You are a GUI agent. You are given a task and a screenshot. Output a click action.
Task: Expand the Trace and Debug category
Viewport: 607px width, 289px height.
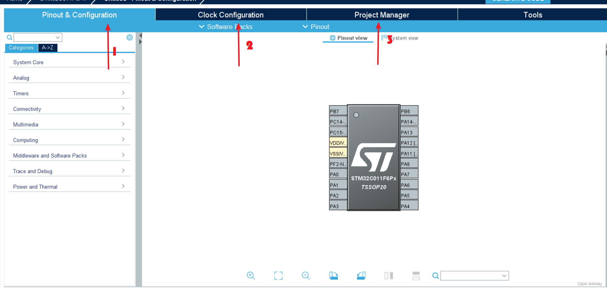70,171
